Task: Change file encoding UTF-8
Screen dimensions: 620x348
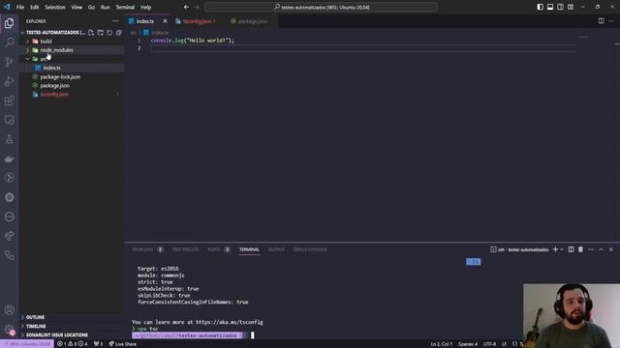Action: [489, 344]
